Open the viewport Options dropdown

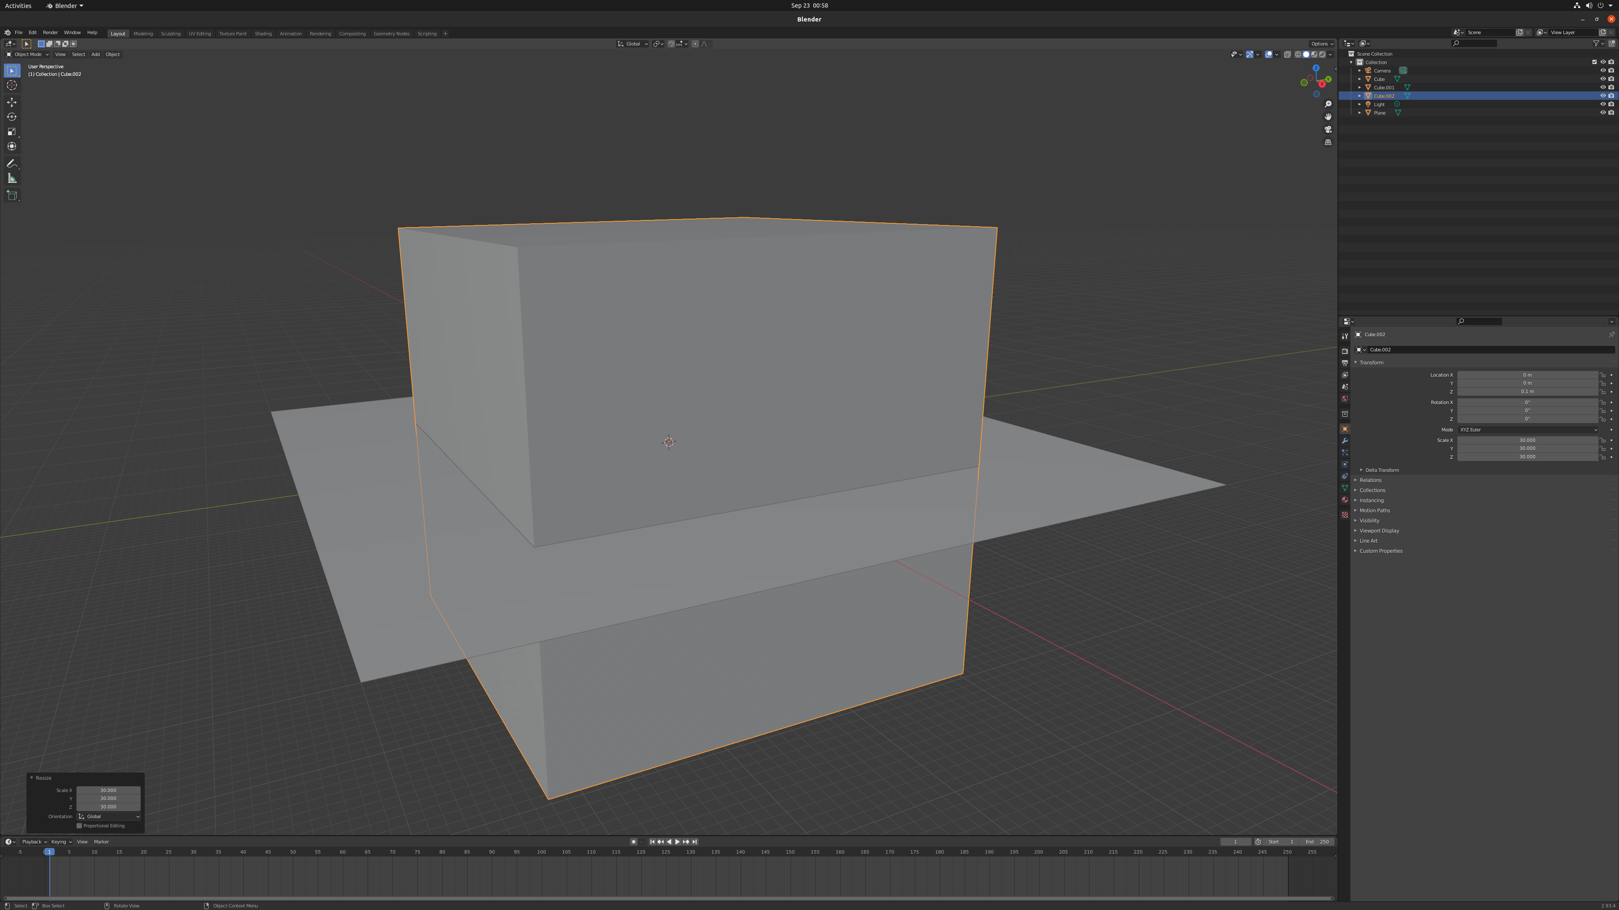1322,44
